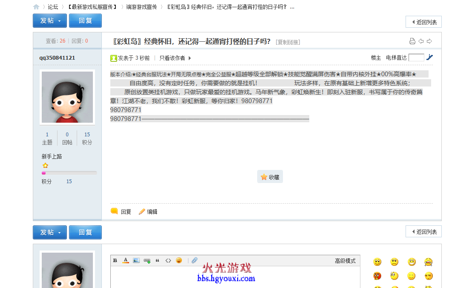
Task: Click the 复制链接 link
Action: (x=288, y=42)
